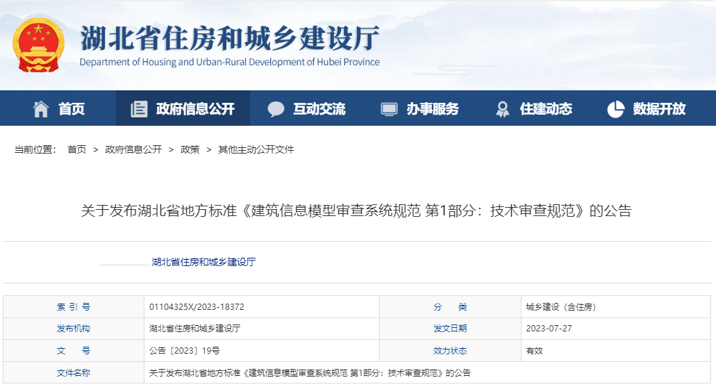This screenshot has width=716, height=387.
Task: Click the article headline 关于发布湖北省地方标准
Action: [x=356, y=211]
